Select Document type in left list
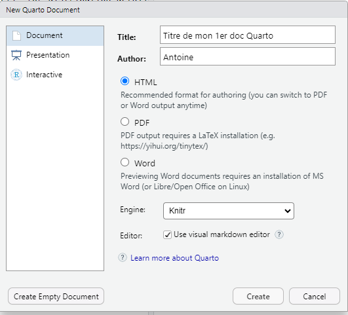The image size is (348, 315). click(x=55, y=36)
